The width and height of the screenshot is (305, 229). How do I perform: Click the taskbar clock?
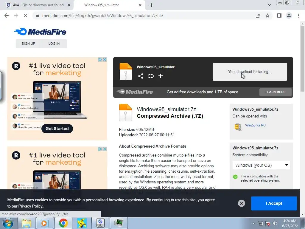point(290,223)
